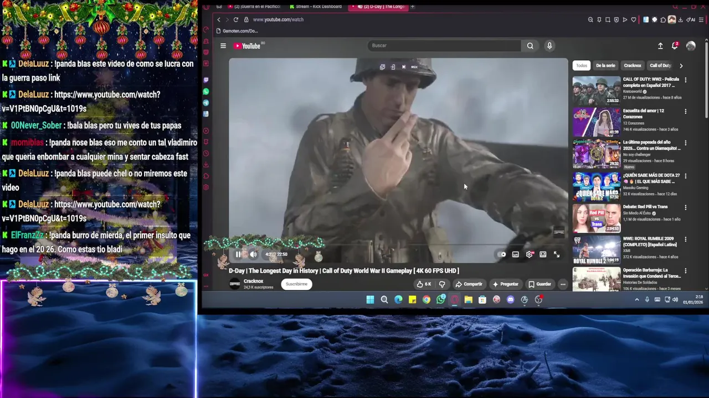The image size is (709, 398).
Task: Select the De la serie filter chip
Action: (x=605, y=65)
